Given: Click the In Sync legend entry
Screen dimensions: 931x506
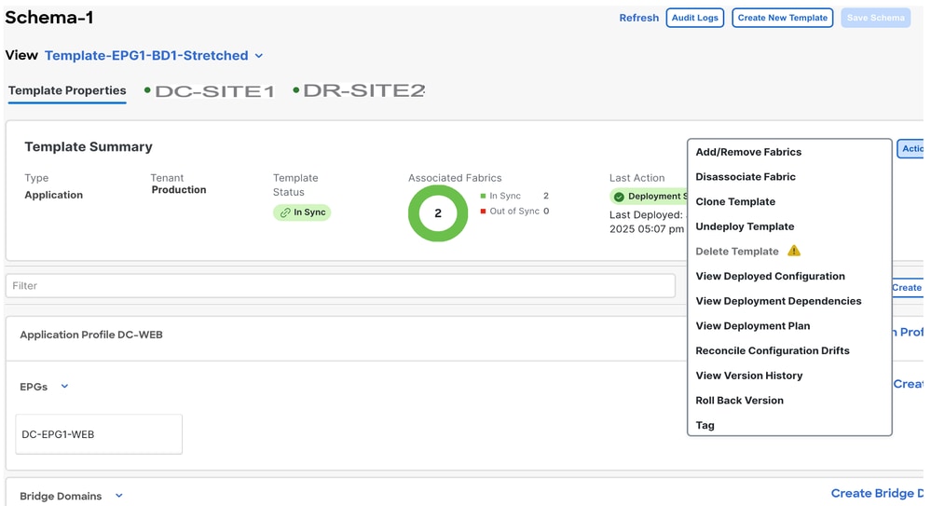Looking at the screenshot, I should pos(514,196).
